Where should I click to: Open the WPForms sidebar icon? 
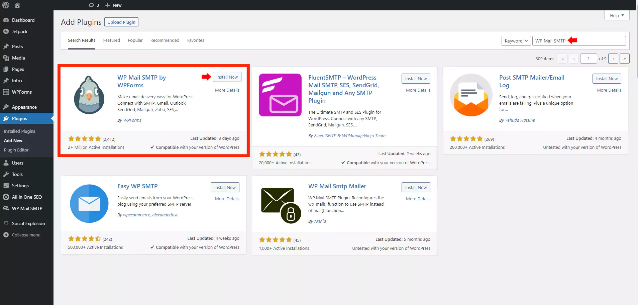[6, 92]
